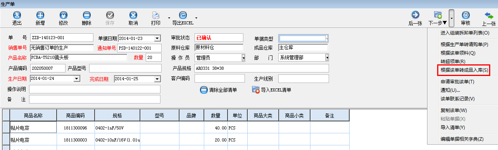Click the 取消 cancel icon

(133, 15)
